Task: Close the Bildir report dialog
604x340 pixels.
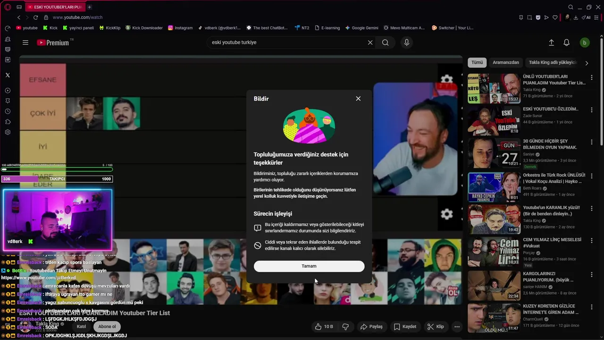Action: [x=358, y=99]
